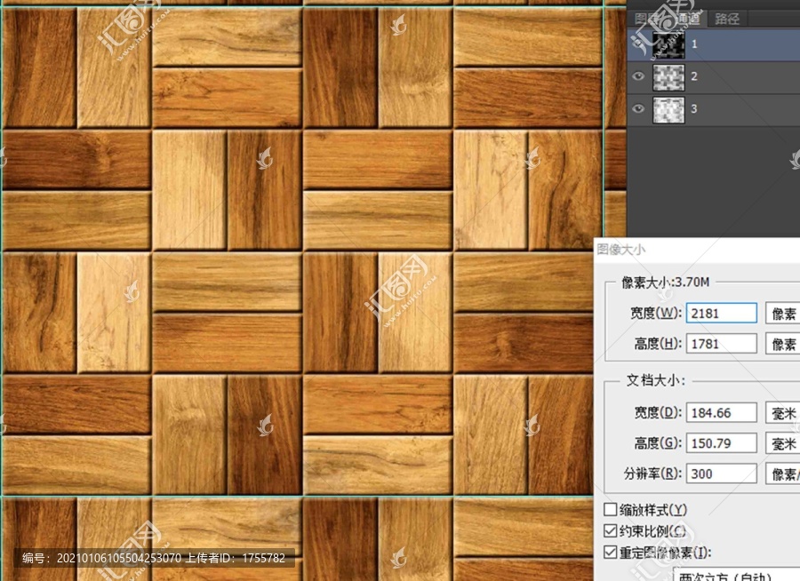Image resolution: width=800 pixels, height=581 pixels.
Task: Click the thumbnail of channel 1
Action: (668, 45)
